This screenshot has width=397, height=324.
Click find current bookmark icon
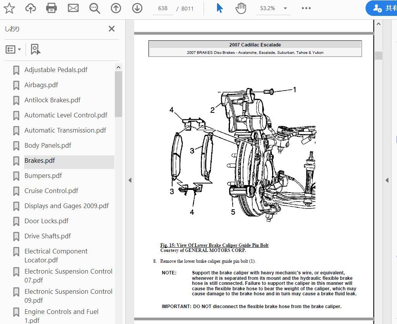tap(35, 49)
